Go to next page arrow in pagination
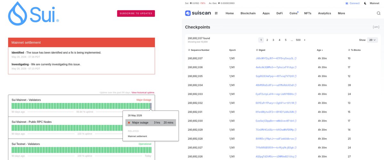Screen dimensions: 384x160 (x=305, y=40)
